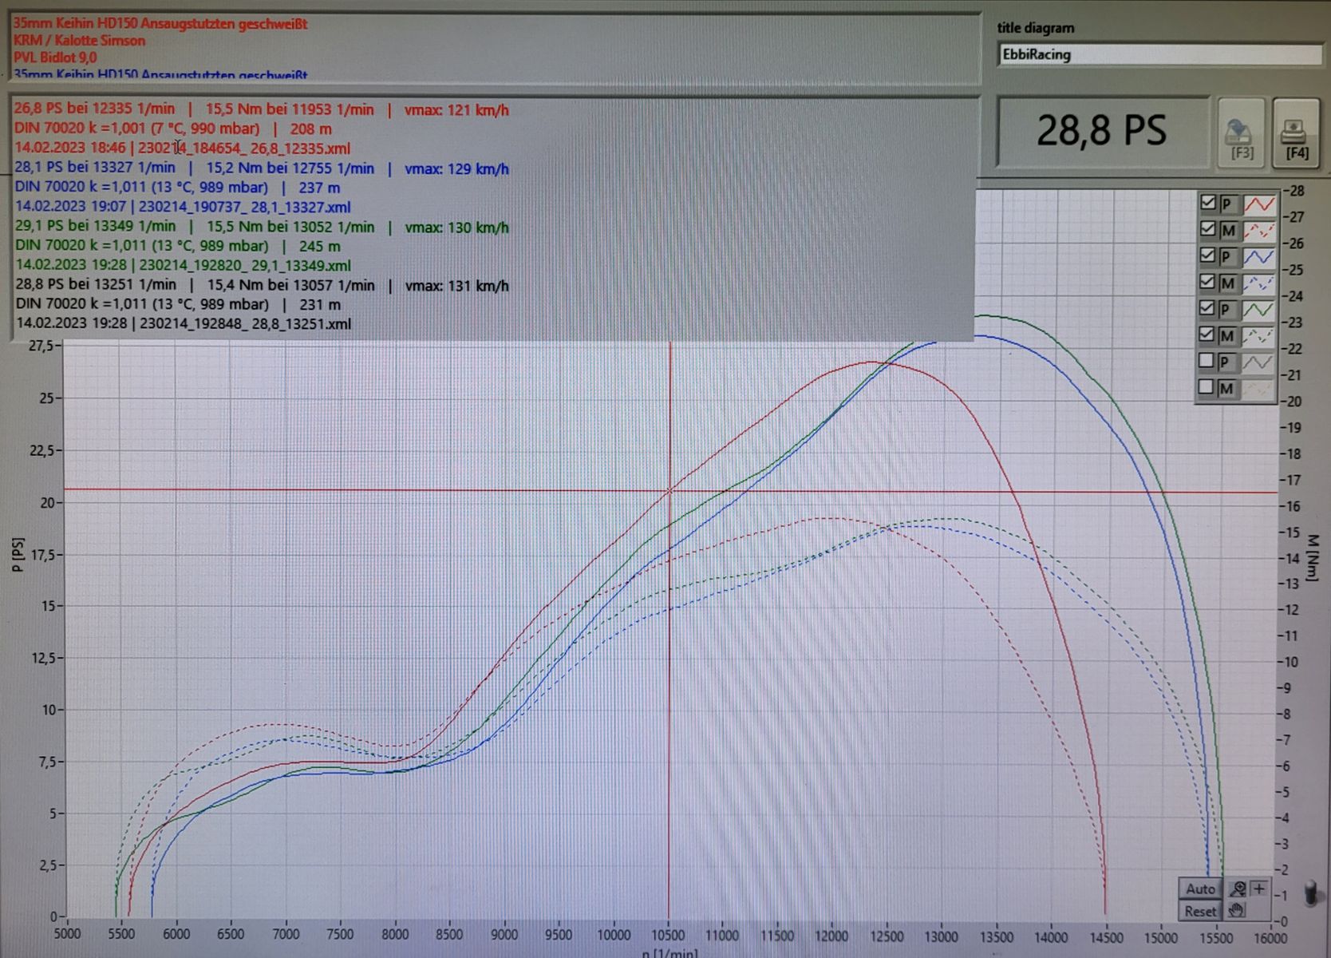The height and width of the screenshot is (958, 1331).
Task: Enable the last unchecked M curve checkbox
Action: pos(1207,387)
